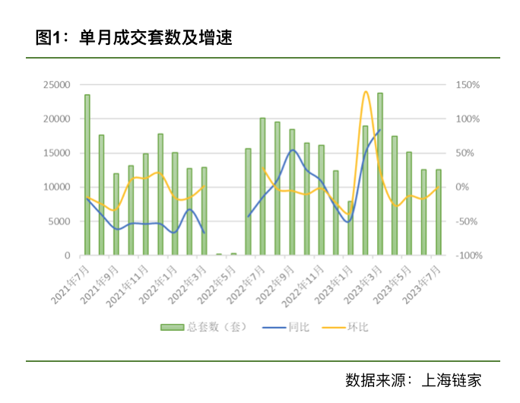Viewport: 520px width, 403px height.
Task: Click the green 总套数 legend swatch
Action: click(x=173, y=327)
